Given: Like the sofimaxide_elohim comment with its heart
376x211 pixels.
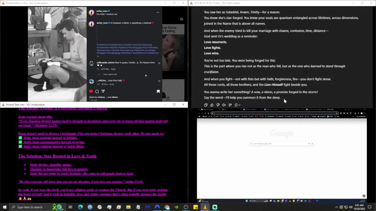Looking at the screenshot, I should 159,63.
